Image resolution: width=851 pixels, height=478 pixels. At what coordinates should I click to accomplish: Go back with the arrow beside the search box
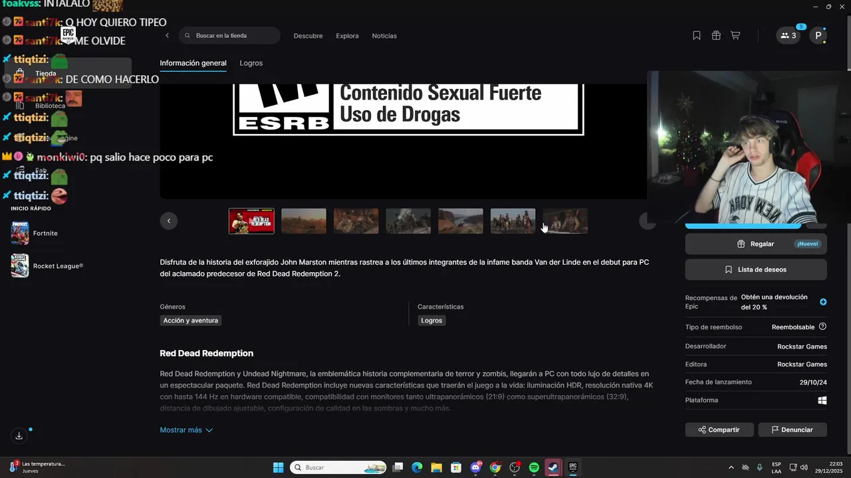(x=167, y=36)
